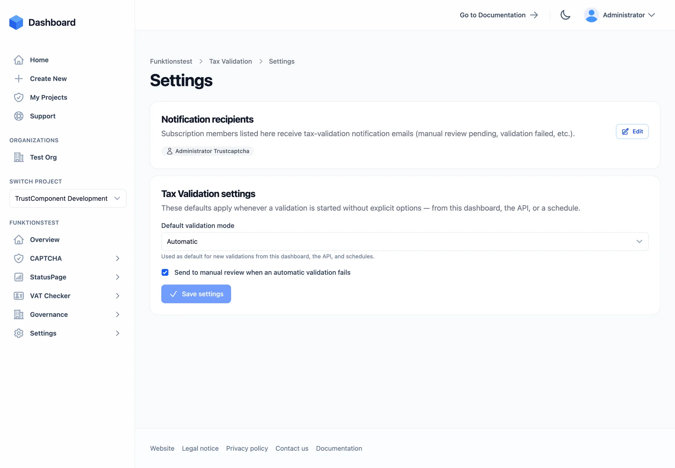This screenshot has width=675, height=468.
Task: Open the Legal notice footer link
Action: (200, 449)
